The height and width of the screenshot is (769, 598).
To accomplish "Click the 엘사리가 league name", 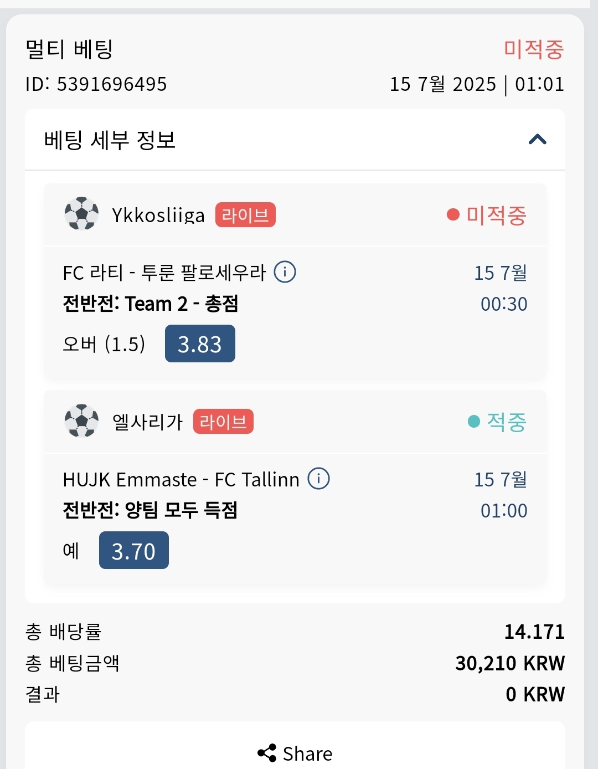I will (x=147, y=422).
